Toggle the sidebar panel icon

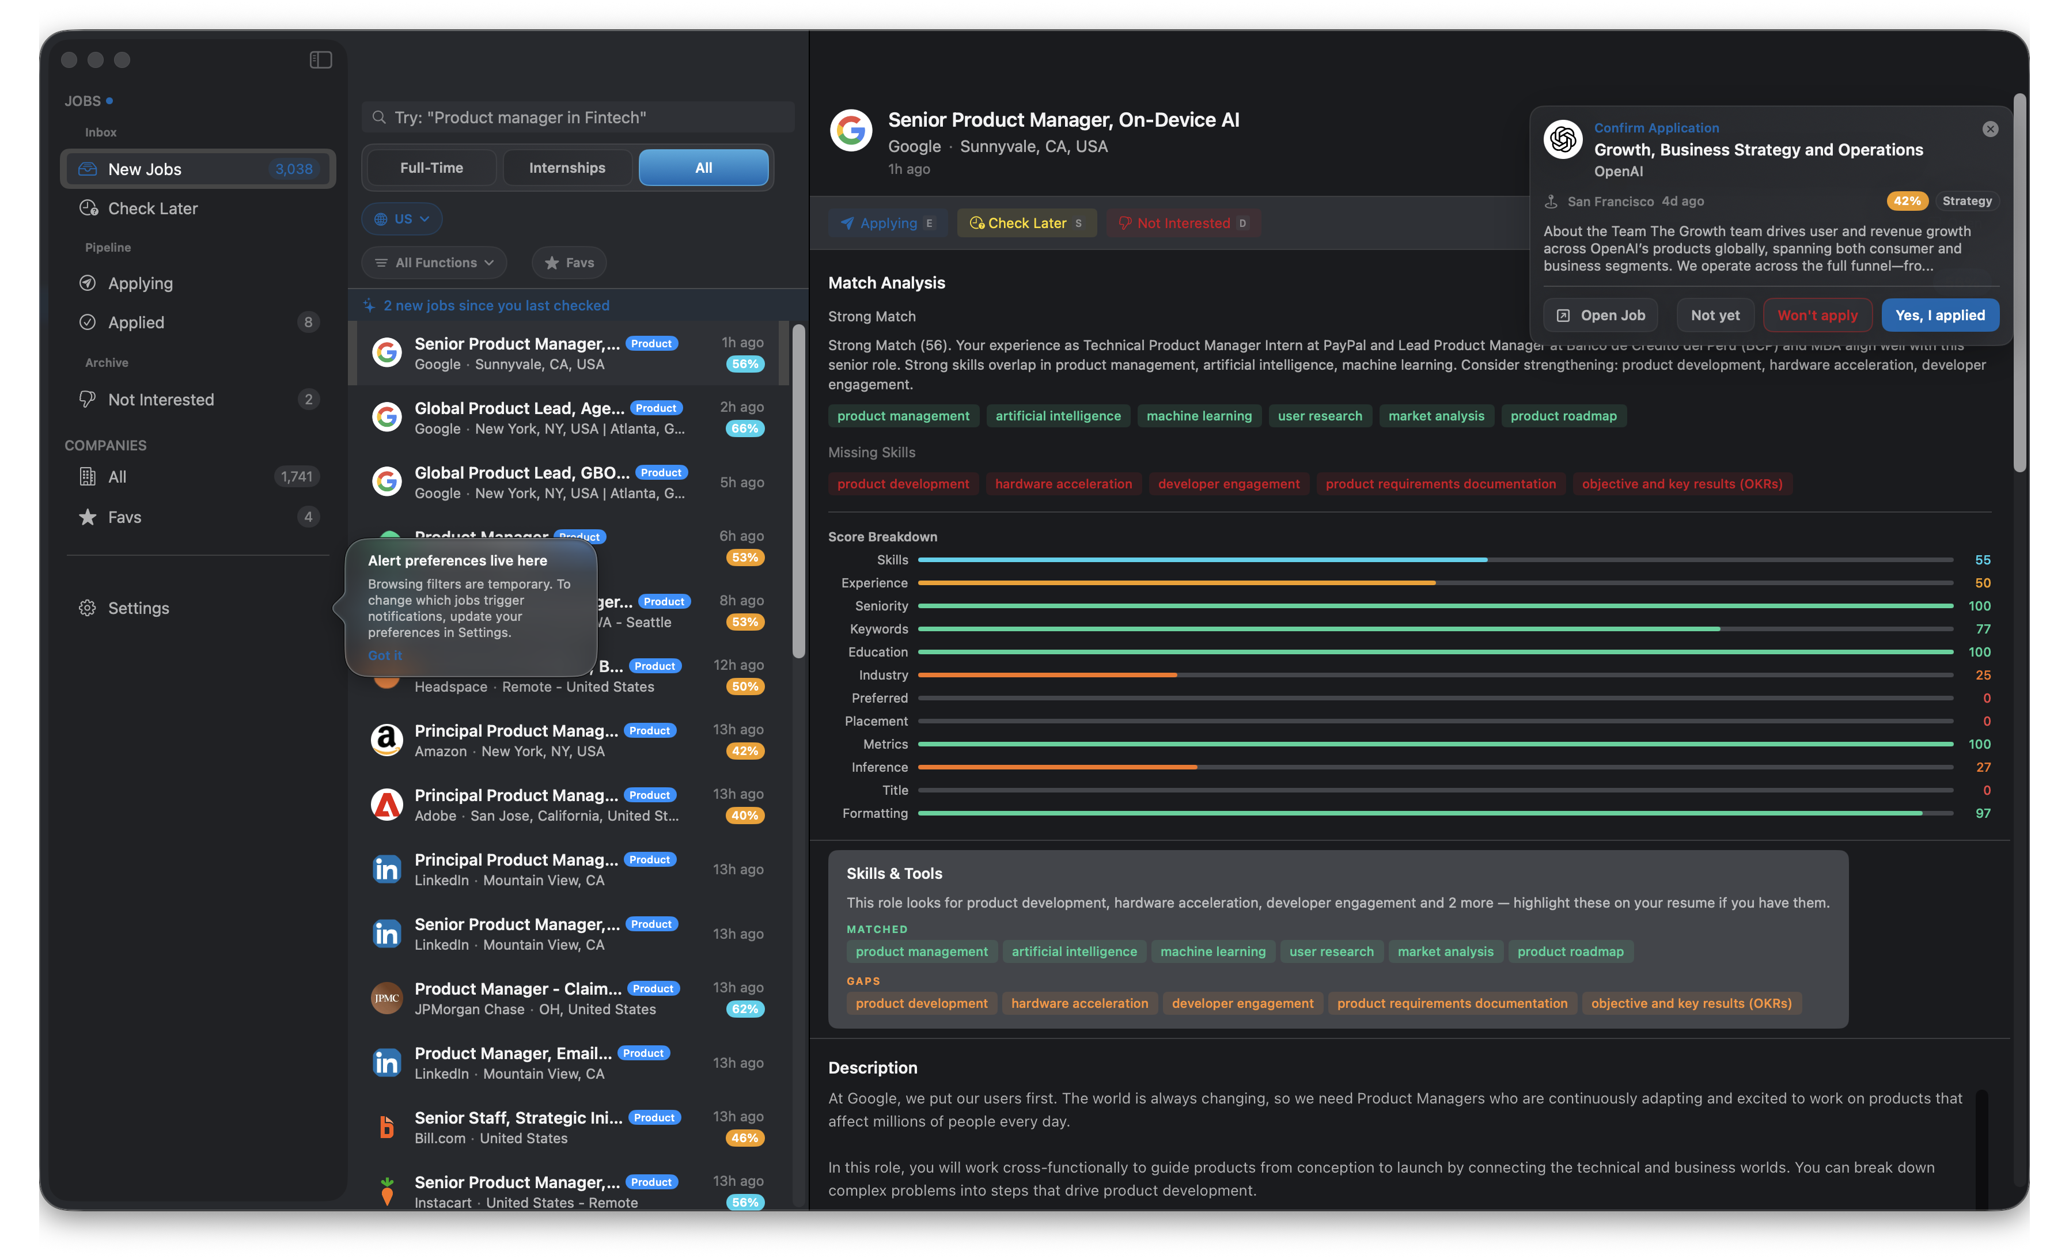pos(320,59)
